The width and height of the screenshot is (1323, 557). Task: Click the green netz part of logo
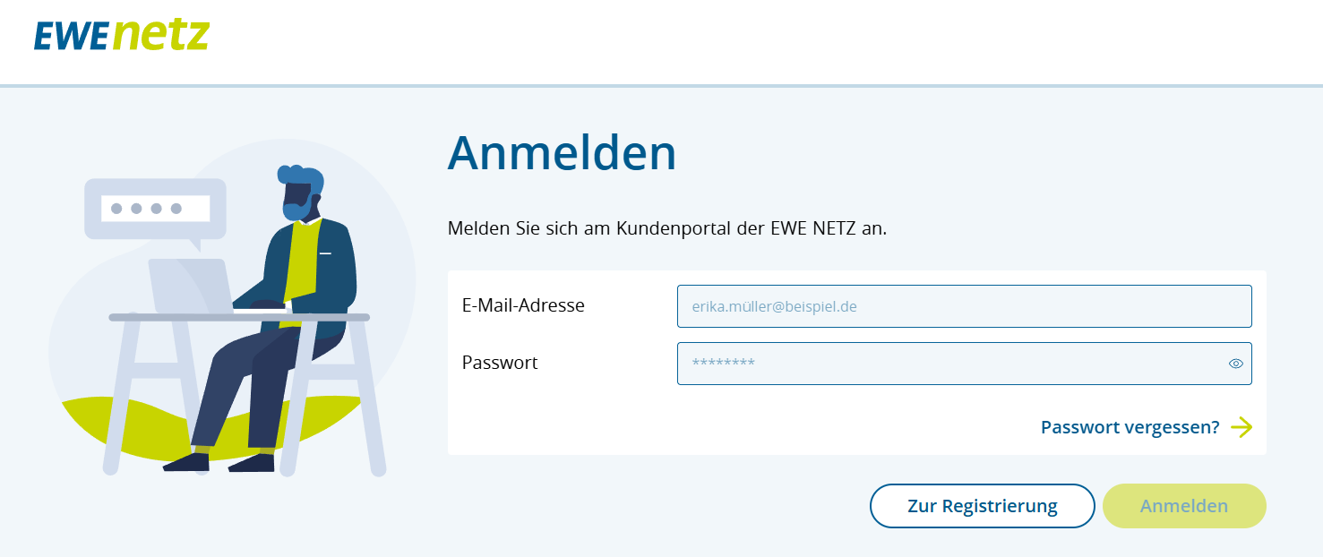point(161,35)
